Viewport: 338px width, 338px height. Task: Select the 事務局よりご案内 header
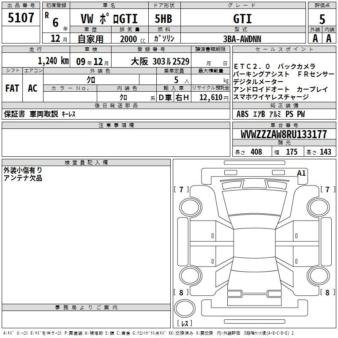coord(86,308)
